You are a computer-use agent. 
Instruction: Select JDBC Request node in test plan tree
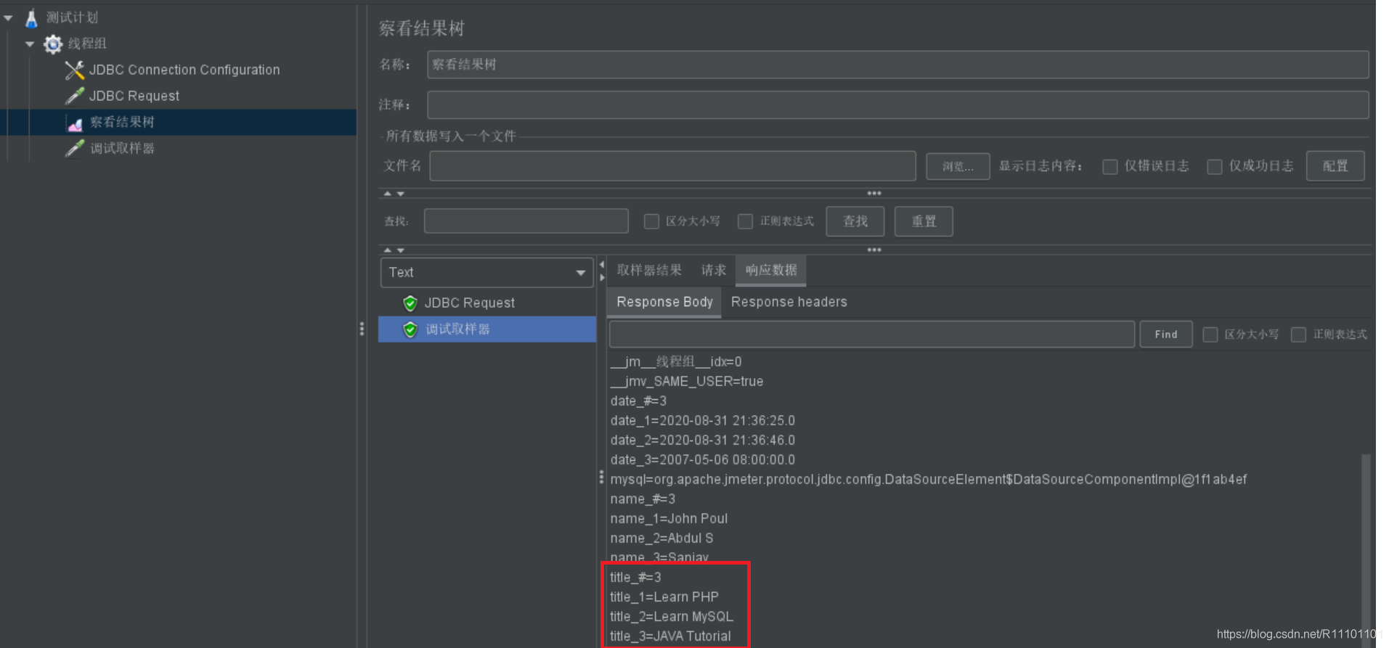click(134, 96)
